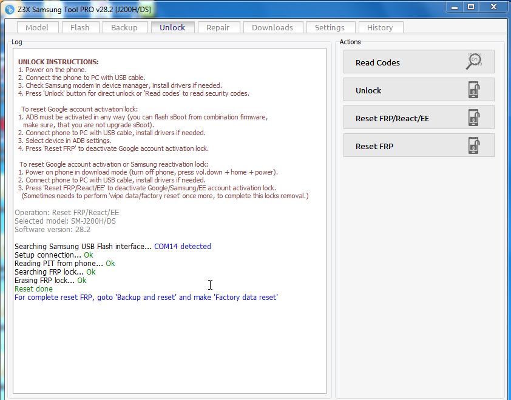The height and width of the screenshot is (400, 511).
Task: Switch to the Flash tab
Action: coord(80,27)
